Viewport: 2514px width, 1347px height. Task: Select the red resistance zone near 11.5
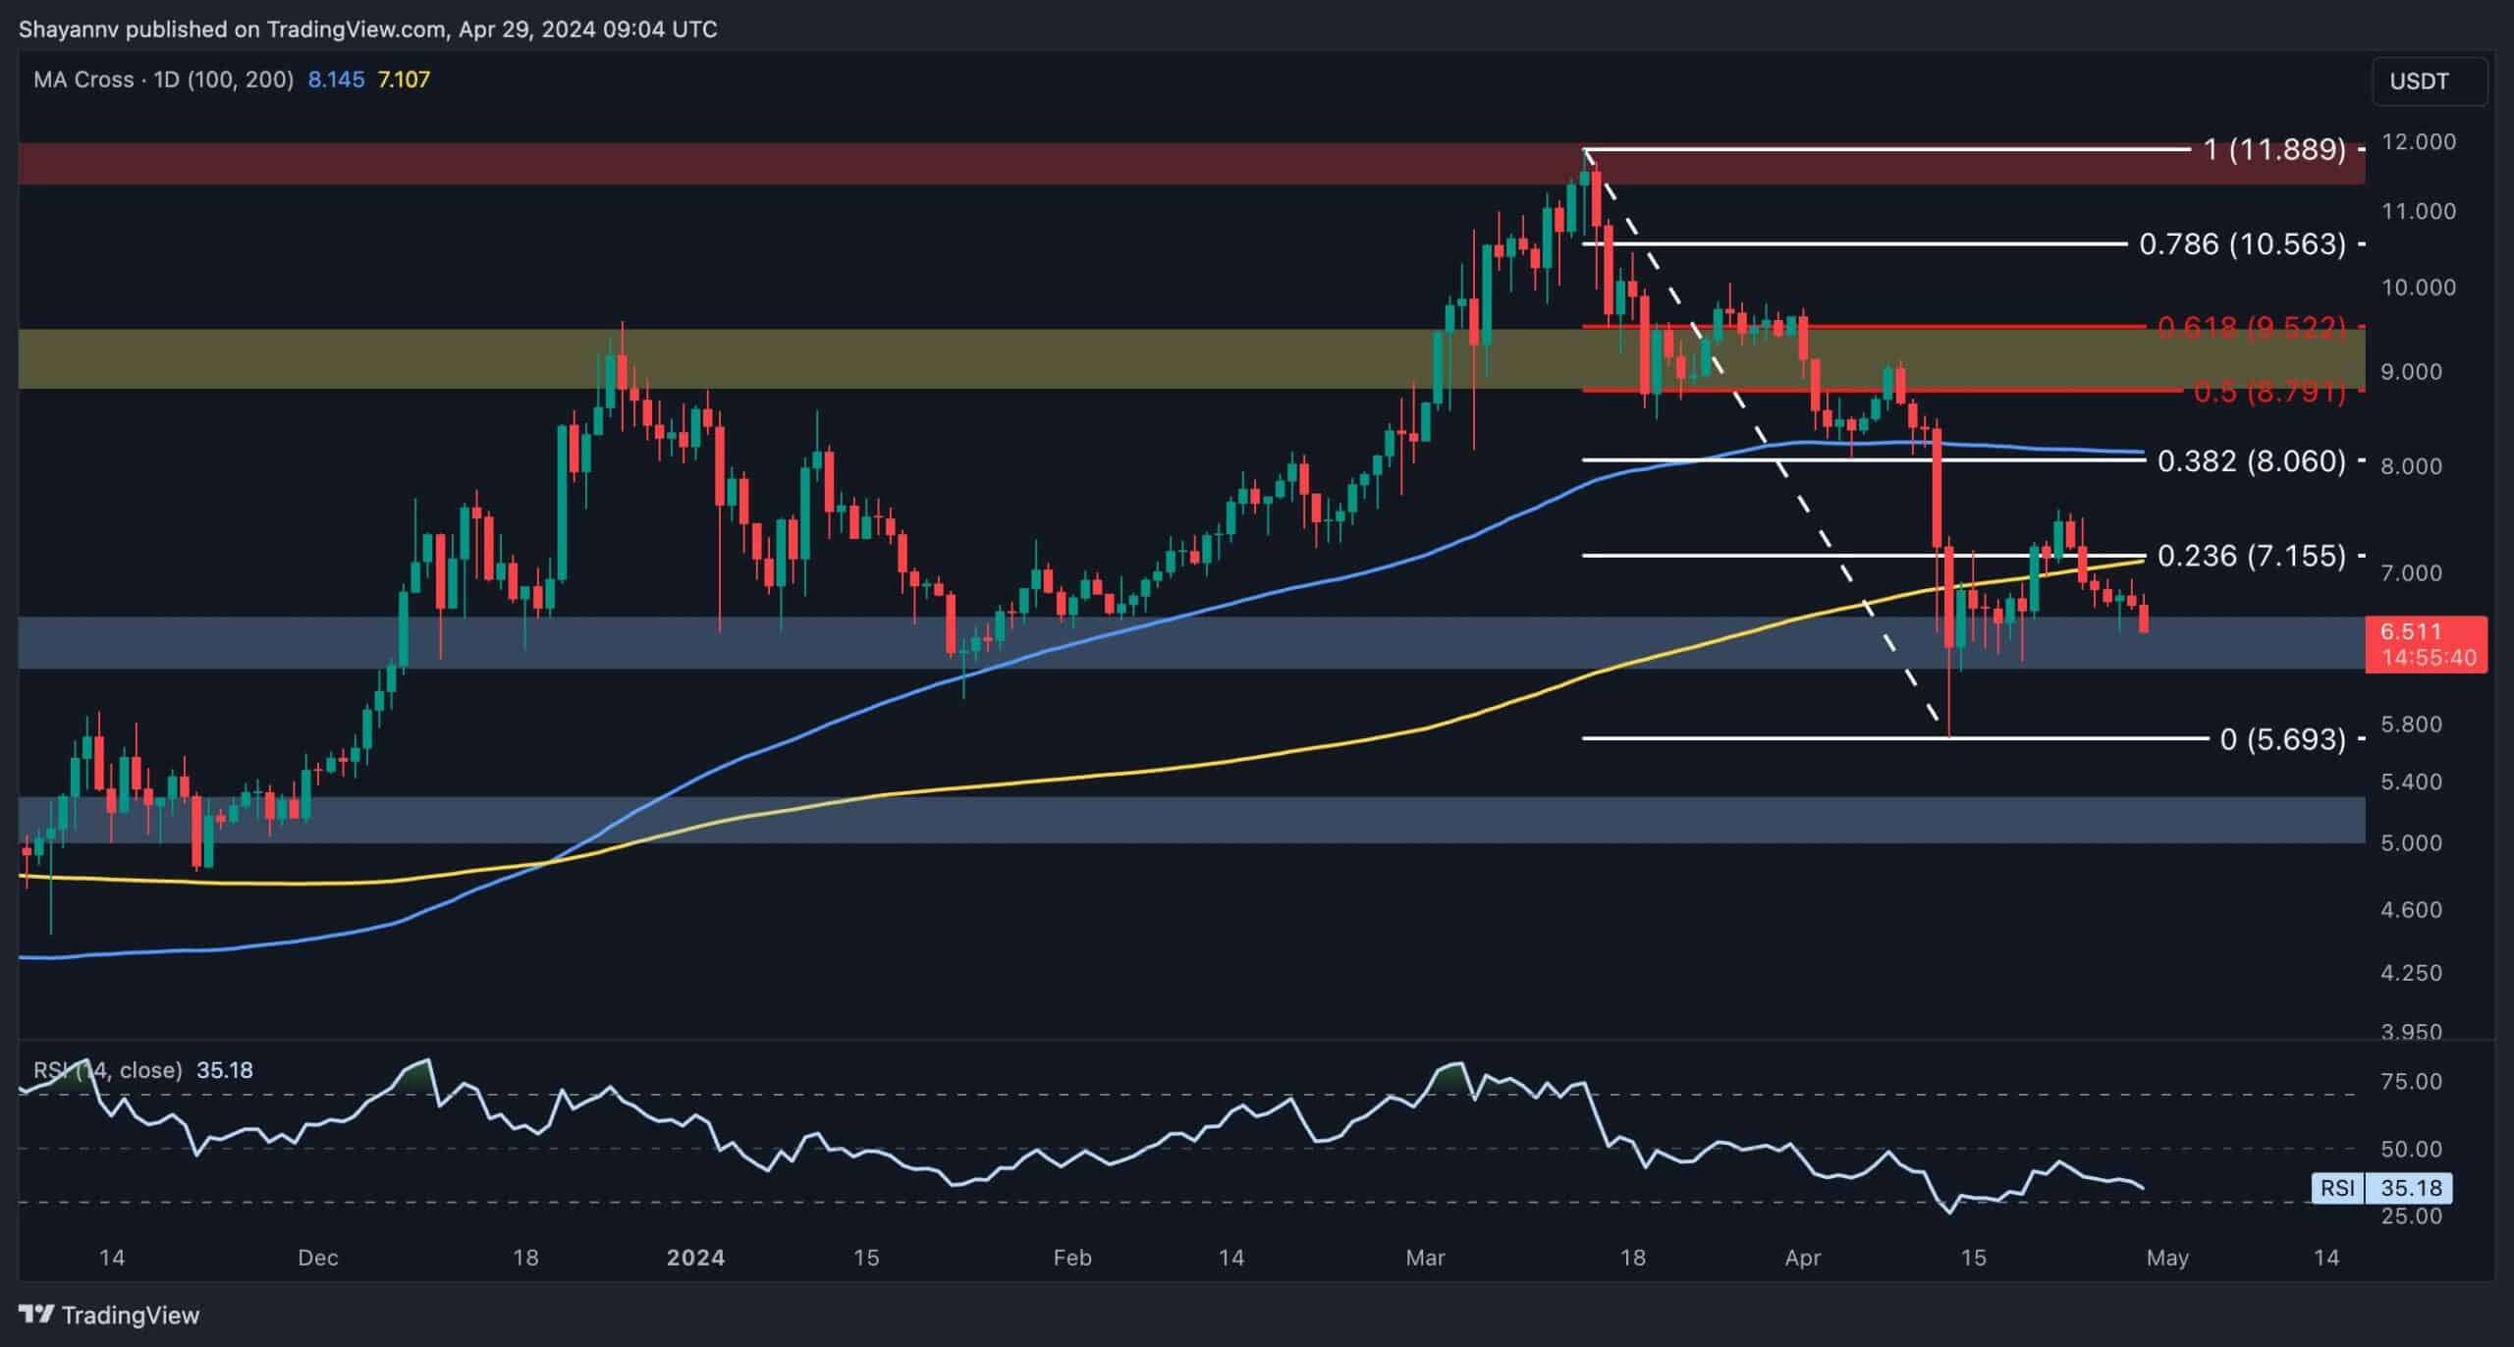click(786, 164)
